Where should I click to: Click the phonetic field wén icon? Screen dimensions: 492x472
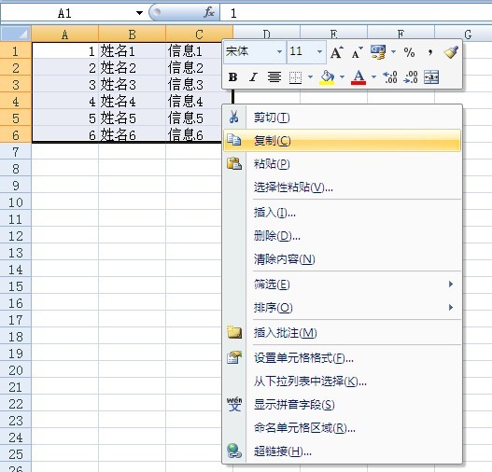234,404
